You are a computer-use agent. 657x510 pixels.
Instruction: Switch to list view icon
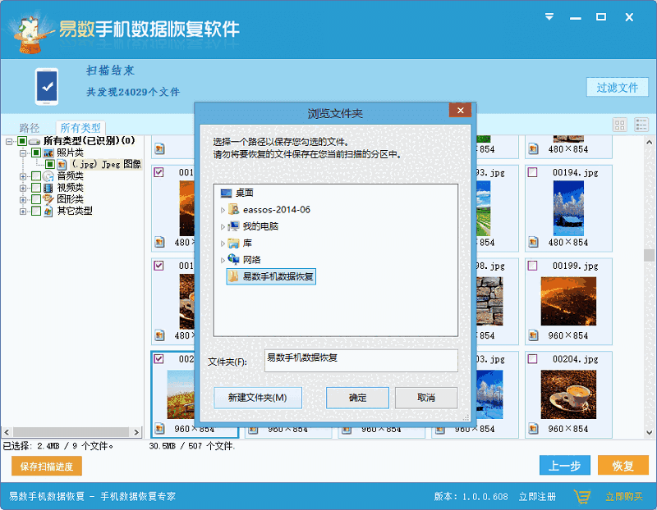pyautogui.click(x=641, y=123)
